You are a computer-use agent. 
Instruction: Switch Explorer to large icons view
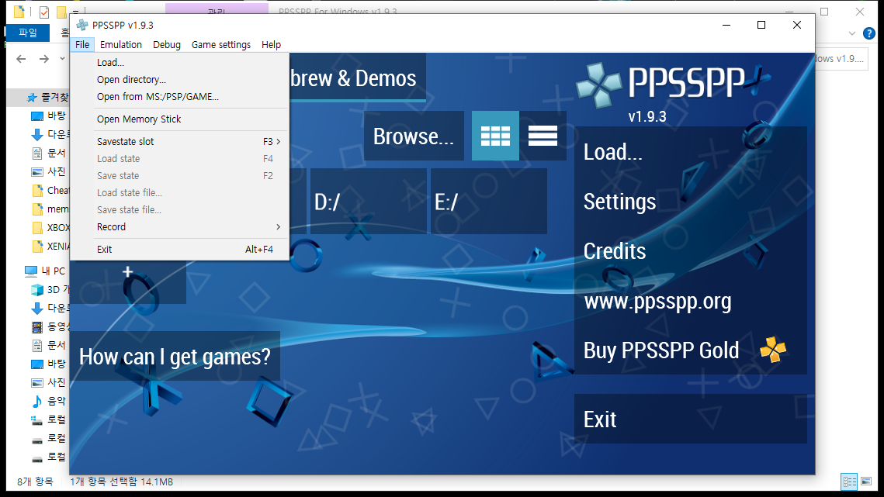pos(866,481)
